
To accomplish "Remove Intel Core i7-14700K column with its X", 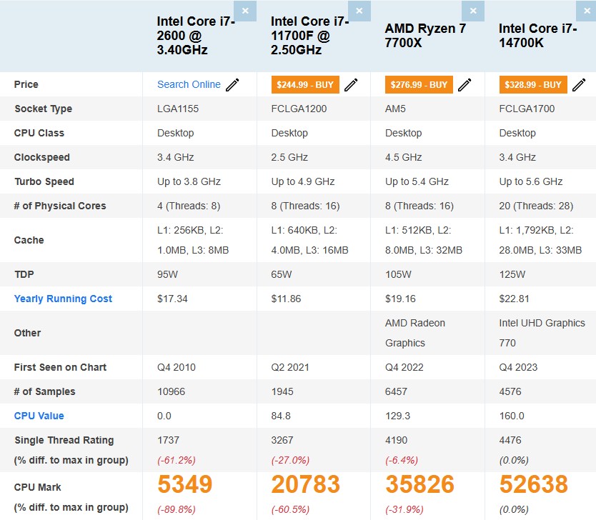I will point(587,11).
